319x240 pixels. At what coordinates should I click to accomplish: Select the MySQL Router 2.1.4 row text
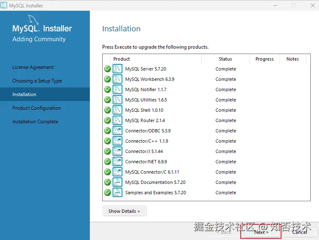click(145, 120)
